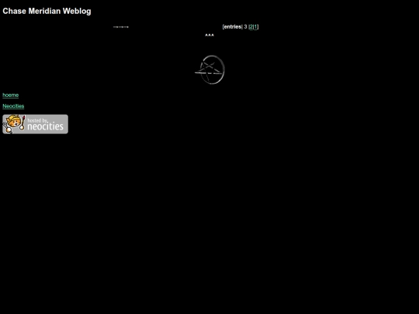419x314 pixels.
Task: Open the 'hoeme' link
Action: (x=10, y=95)
